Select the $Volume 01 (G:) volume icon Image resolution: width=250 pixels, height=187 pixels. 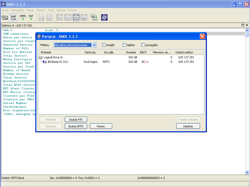[45, 62]
